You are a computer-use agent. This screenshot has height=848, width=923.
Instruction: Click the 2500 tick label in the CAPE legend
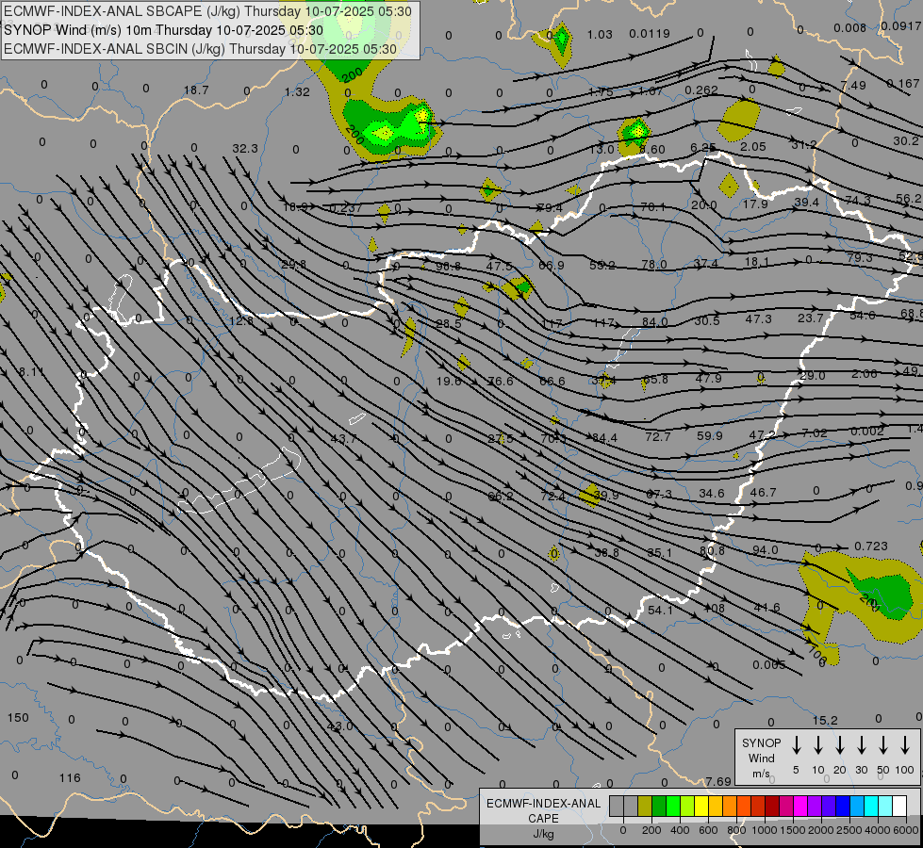[849, 830]
